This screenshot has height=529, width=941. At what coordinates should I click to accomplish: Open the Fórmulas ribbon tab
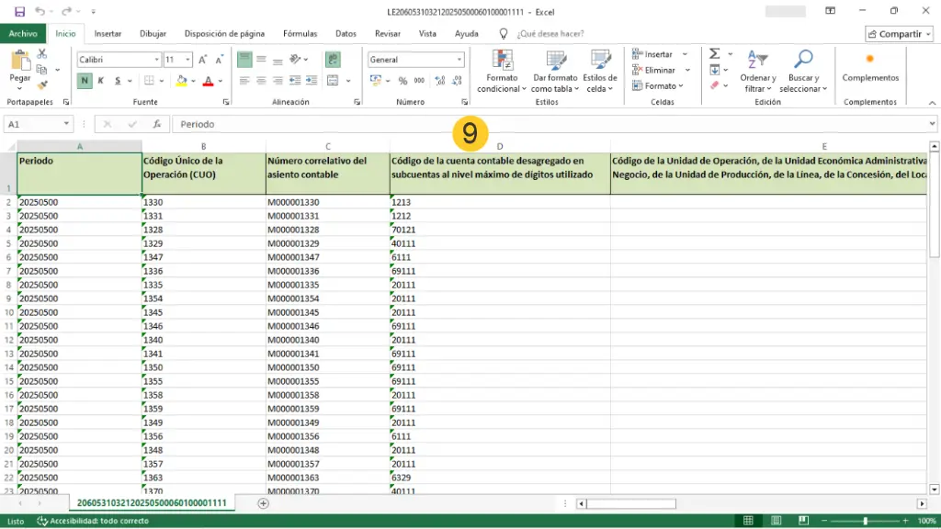coord(300,34)
